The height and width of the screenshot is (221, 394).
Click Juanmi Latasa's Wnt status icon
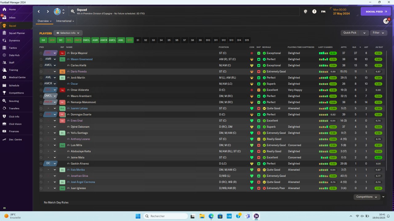click(x=62, y=108)
